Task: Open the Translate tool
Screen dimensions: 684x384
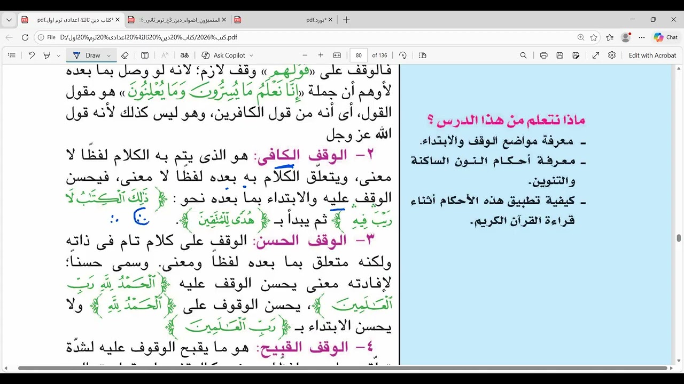Action: (184, 55)
